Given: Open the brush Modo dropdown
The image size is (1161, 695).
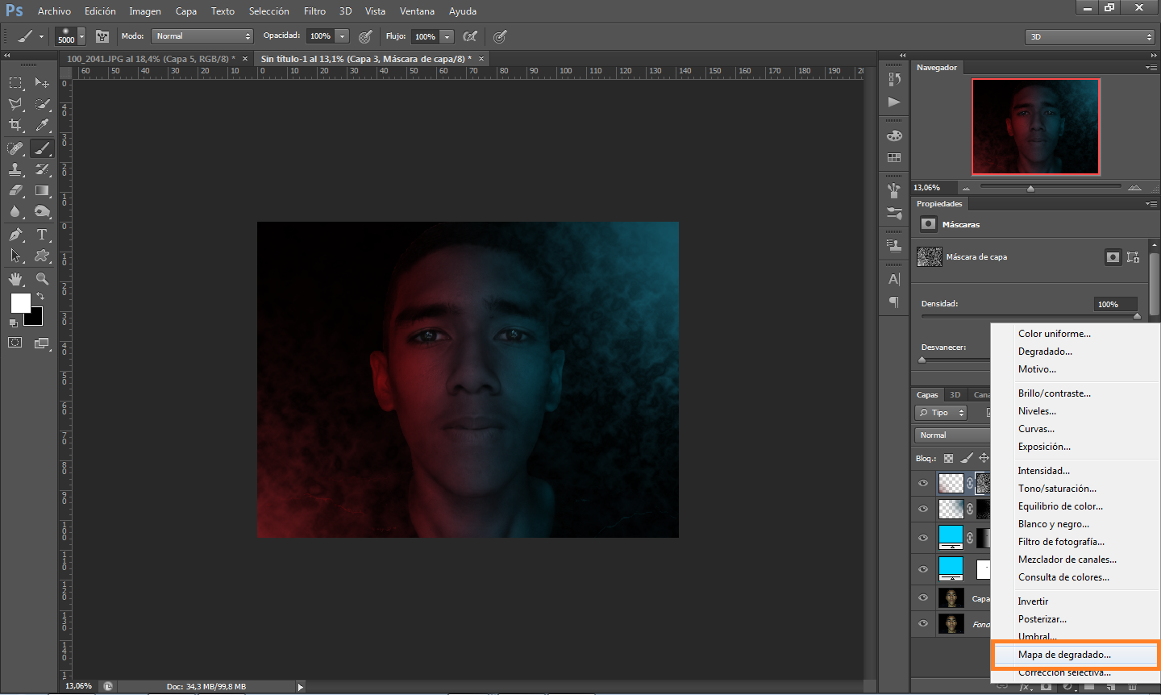Looking at the screenshot, I should (202, 36).
